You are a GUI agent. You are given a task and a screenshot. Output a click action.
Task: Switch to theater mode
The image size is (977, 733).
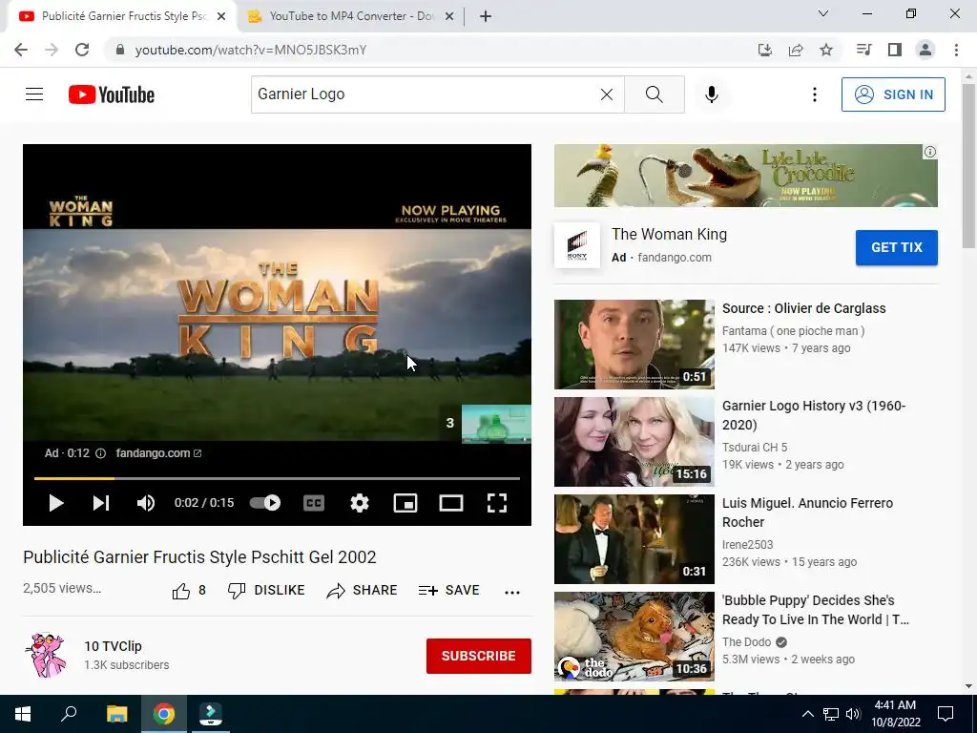click(451, 503)
